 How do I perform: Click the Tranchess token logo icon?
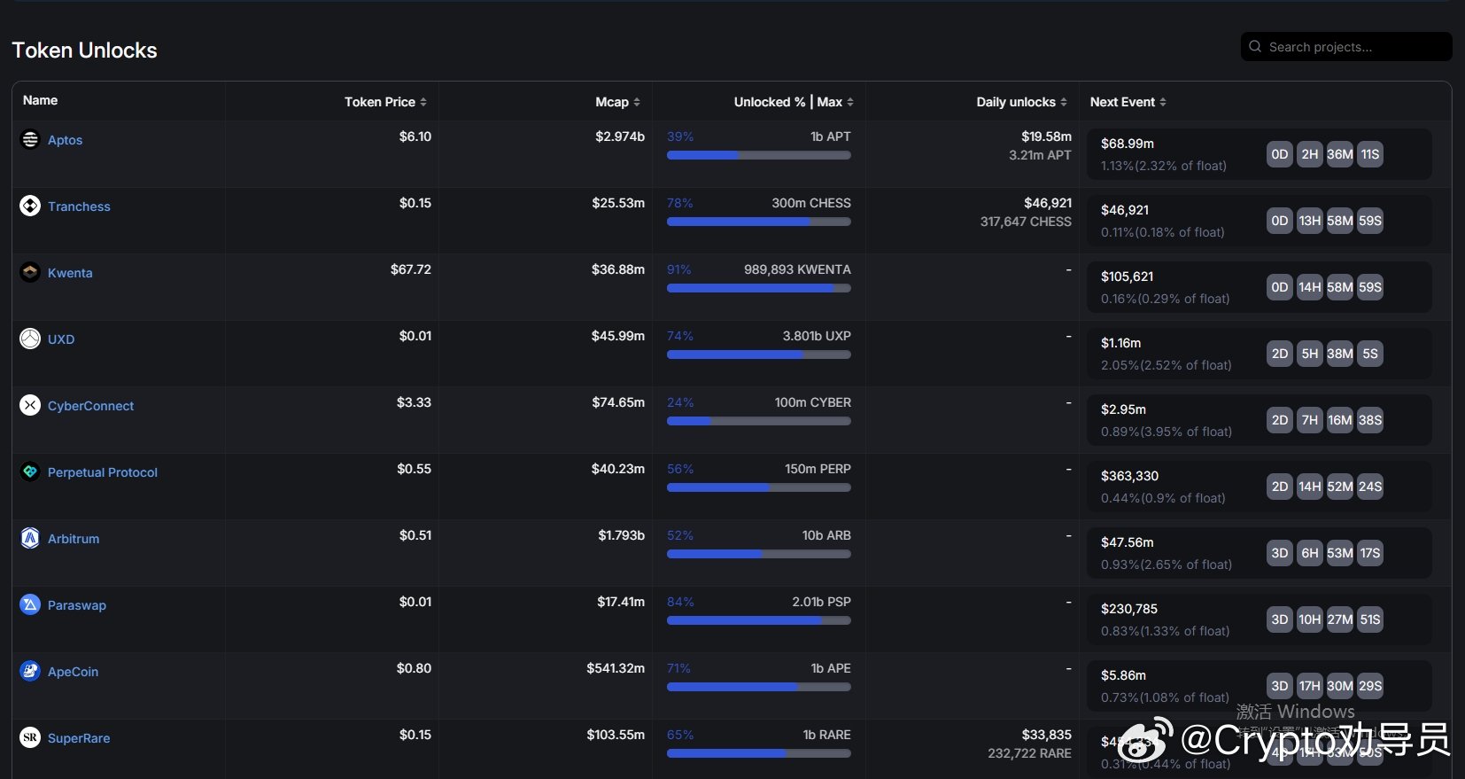30,206
